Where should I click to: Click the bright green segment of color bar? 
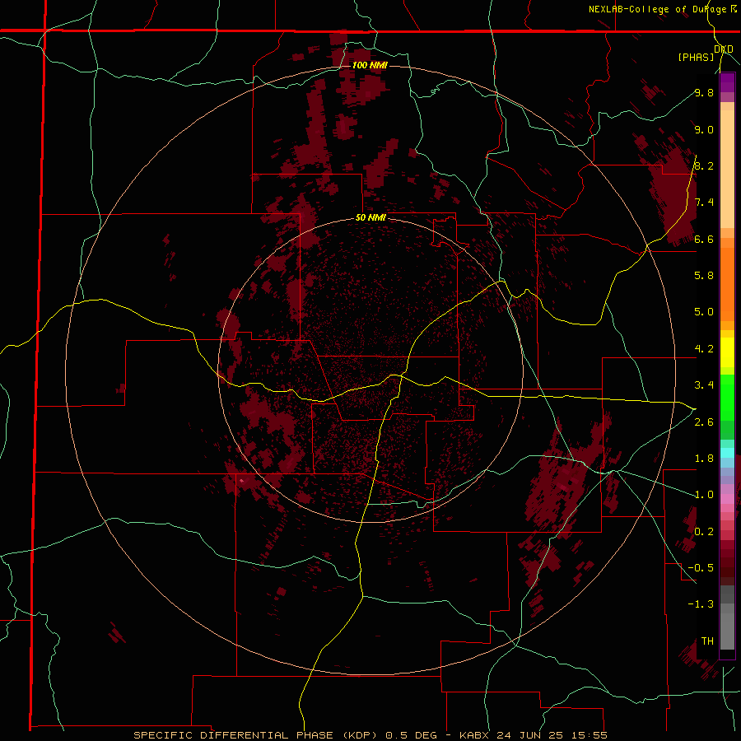727,398
